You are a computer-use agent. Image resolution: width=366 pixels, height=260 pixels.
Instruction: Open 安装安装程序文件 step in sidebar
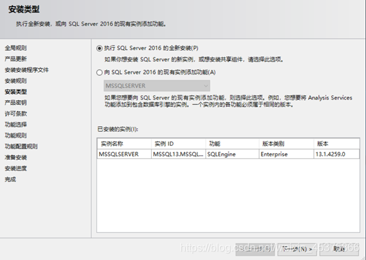[x=26, y=70]
